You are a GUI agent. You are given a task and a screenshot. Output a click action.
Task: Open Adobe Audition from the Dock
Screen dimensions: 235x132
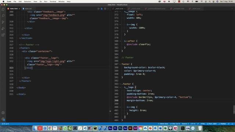[110, 128]
